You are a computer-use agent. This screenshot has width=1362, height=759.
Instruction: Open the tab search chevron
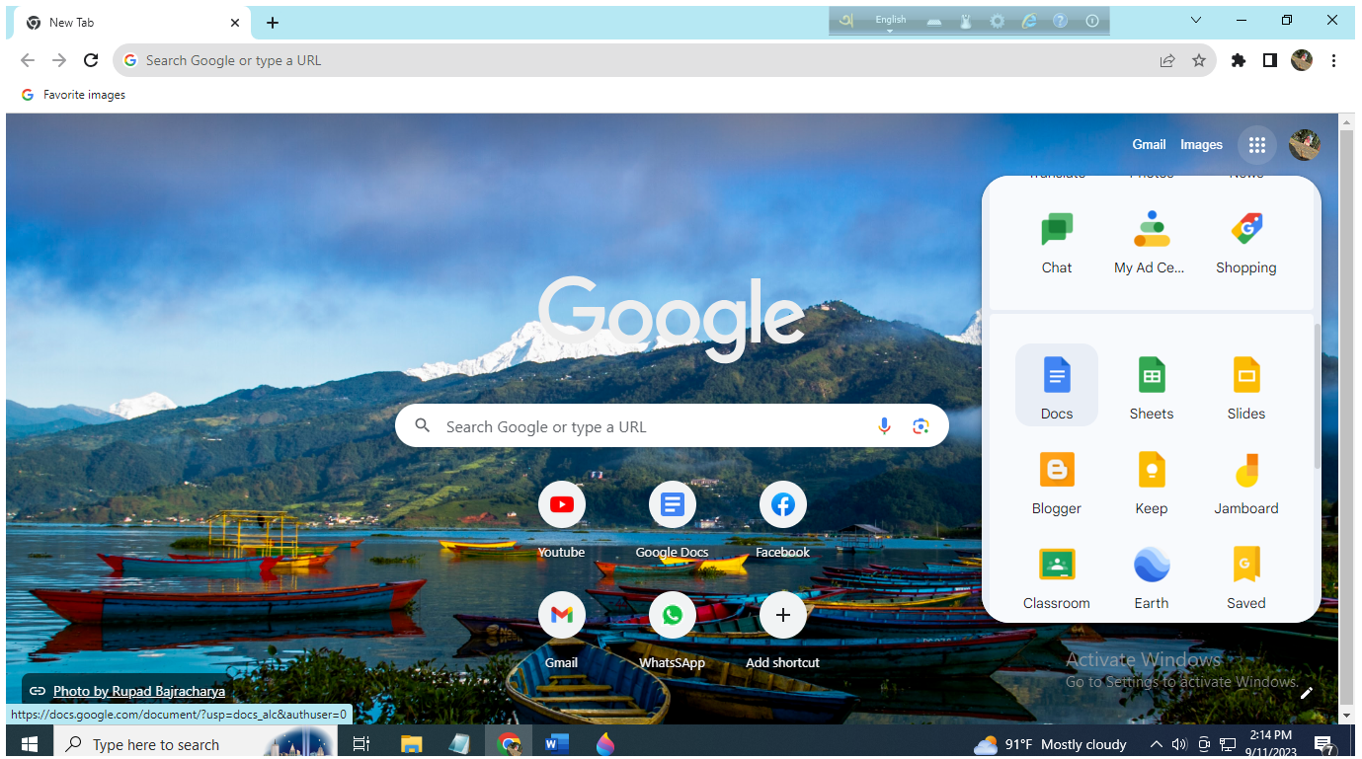click(1196, 21)
